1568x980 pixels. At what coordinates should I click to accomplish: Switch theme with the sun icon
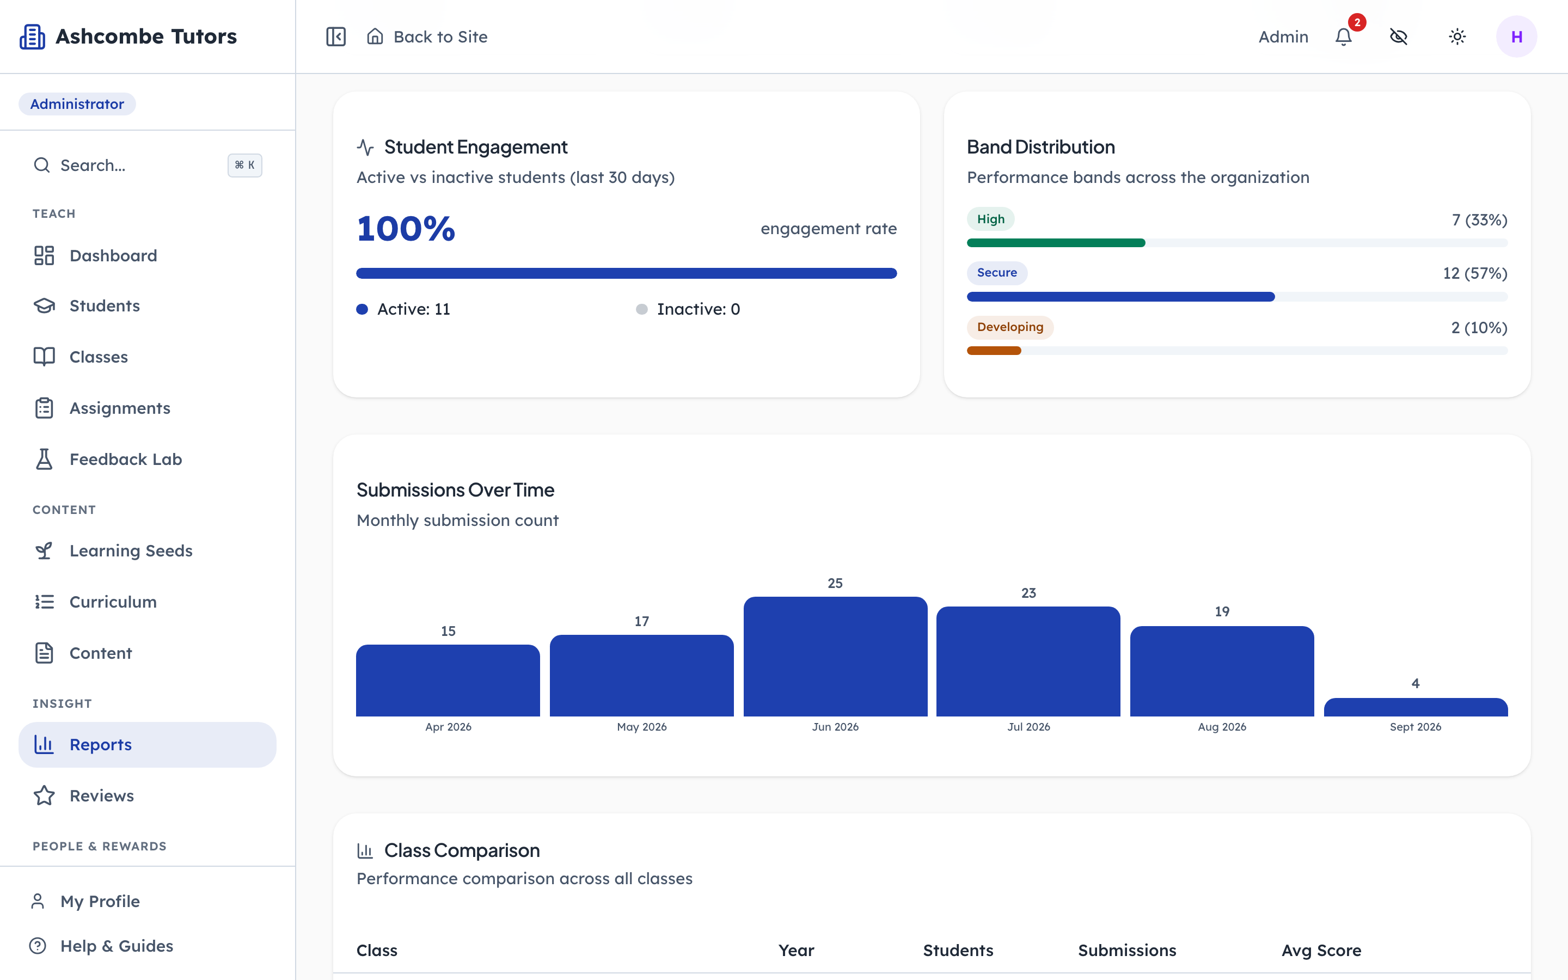1457,36
